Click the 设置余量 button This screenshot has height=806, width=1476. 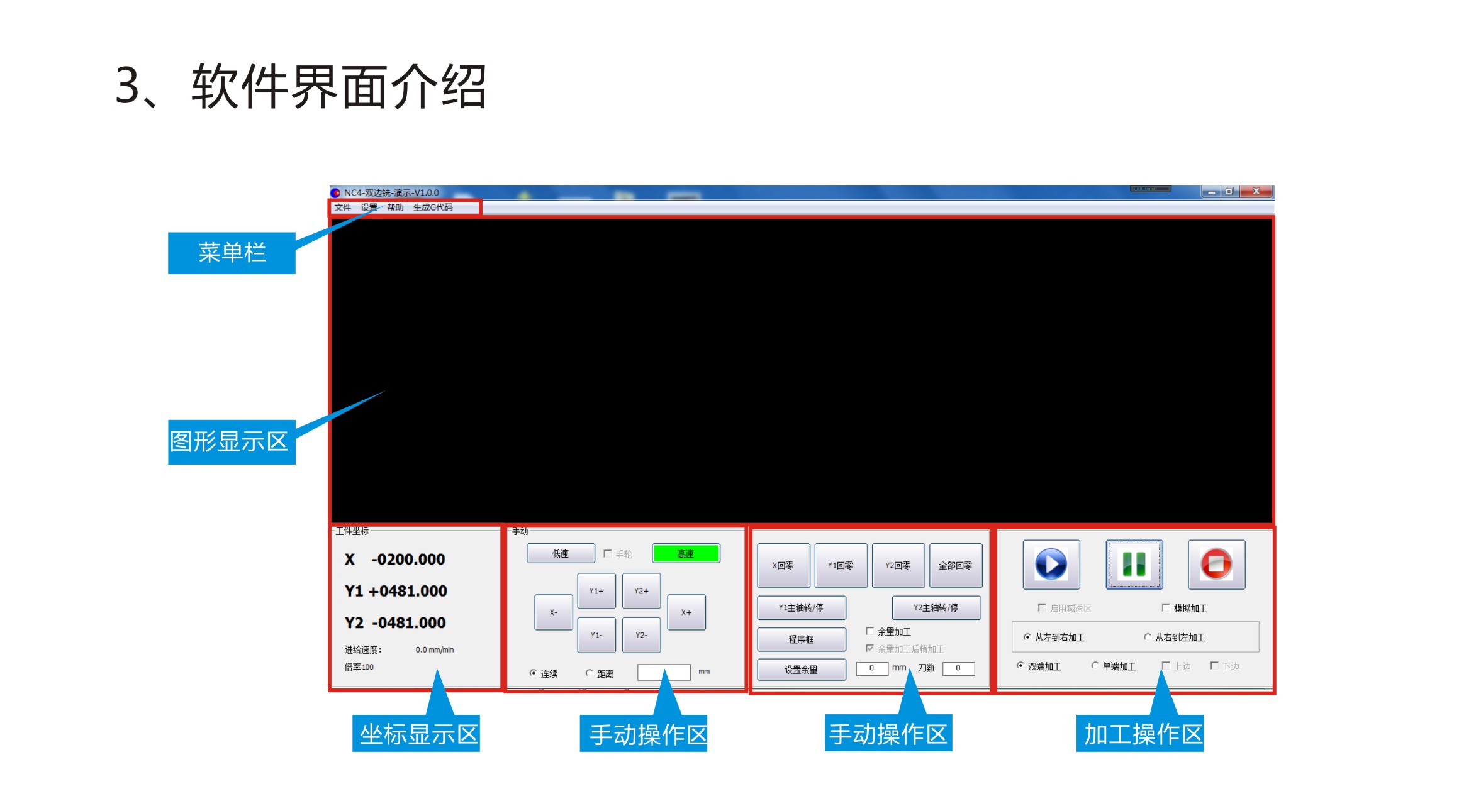pyautogui.click(x=802, y=670)
